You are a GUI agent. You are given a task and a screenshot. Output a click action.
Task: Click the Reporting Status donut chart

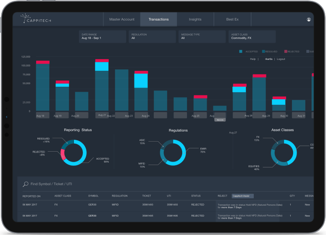click(x=74, y=153)
